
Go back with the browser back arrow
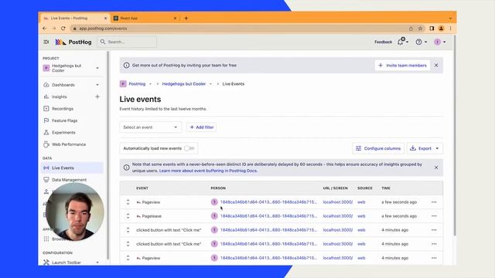click(45, 29)
